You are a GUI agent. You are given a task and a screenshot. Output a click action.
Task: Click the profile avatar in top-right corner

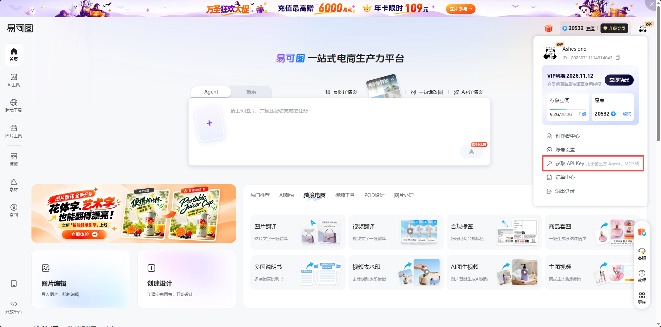(x=643, y=28)
